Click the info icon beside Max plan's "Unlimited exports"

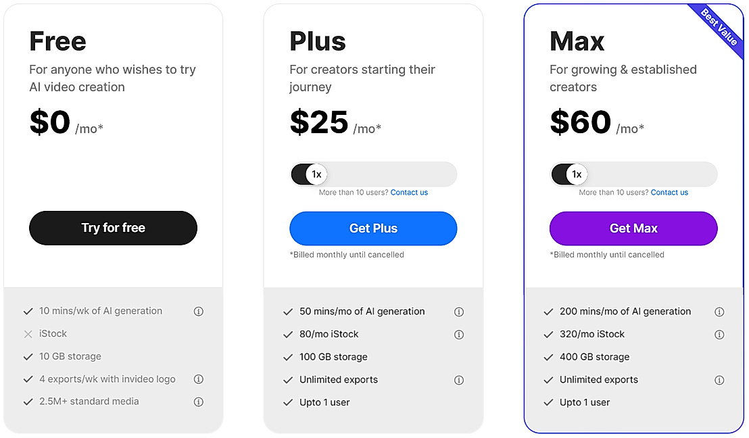(x=719, y=379)
